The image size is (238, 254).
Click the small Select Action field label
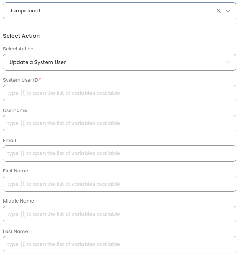click(x=18, y=49)
